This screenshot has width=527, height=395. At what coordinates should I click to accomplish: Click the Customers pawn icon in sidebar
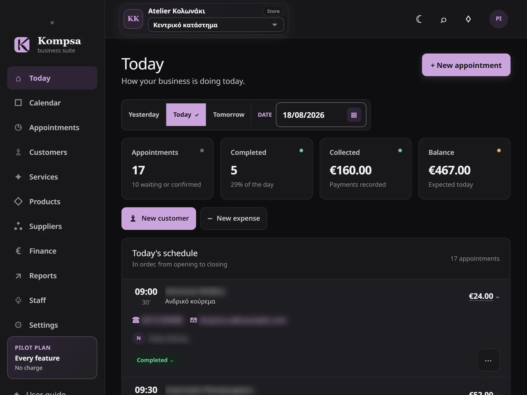tap(18, 152)
